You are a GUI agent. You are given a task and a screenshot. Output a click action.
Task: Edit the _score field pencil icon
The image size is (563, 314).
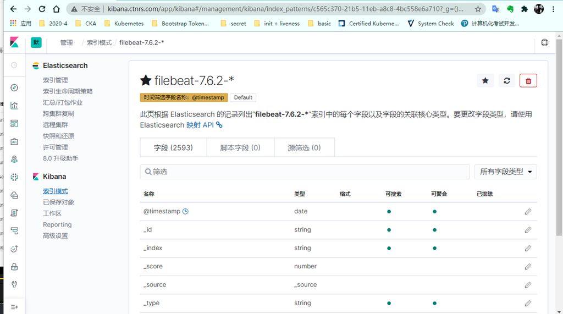click(528, 267)
